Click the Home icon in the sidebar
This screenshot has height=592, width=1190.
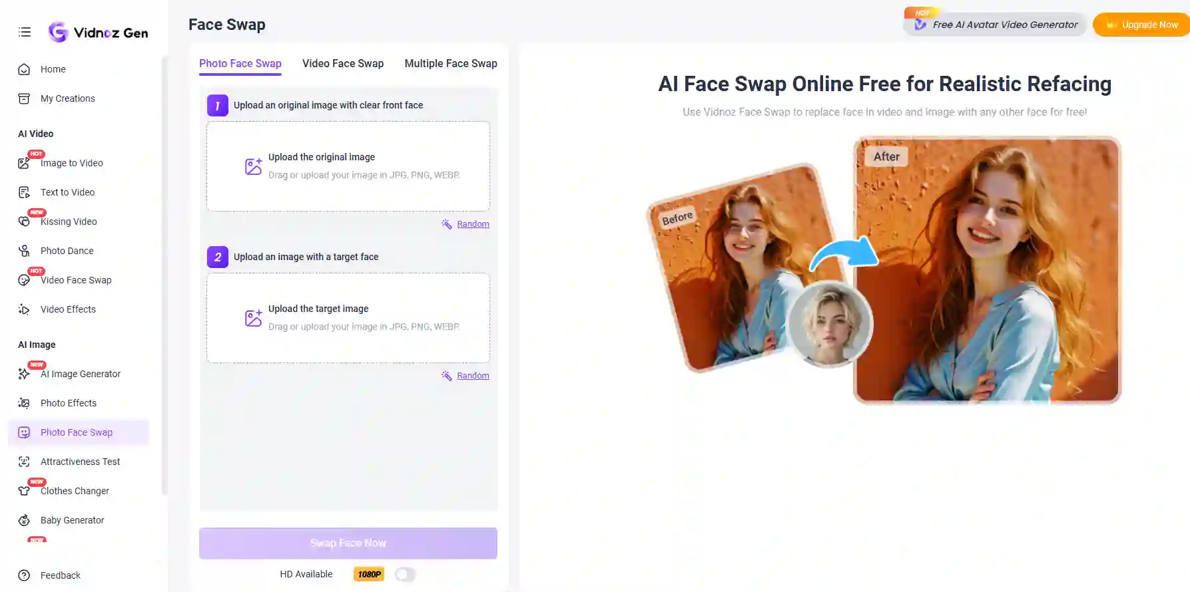point(24,69)
